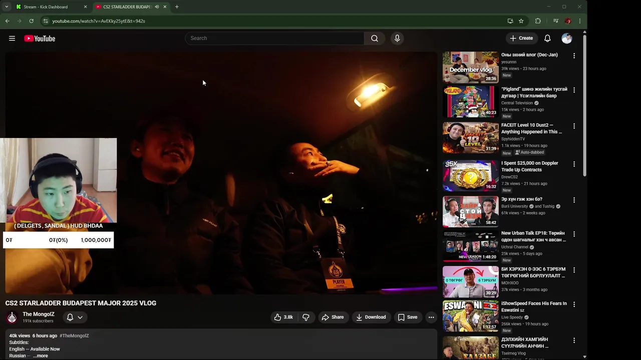Viewport: 641px width, 360px height.
Task: Open more actions ellipsis below video
Action: coord(431,317)
